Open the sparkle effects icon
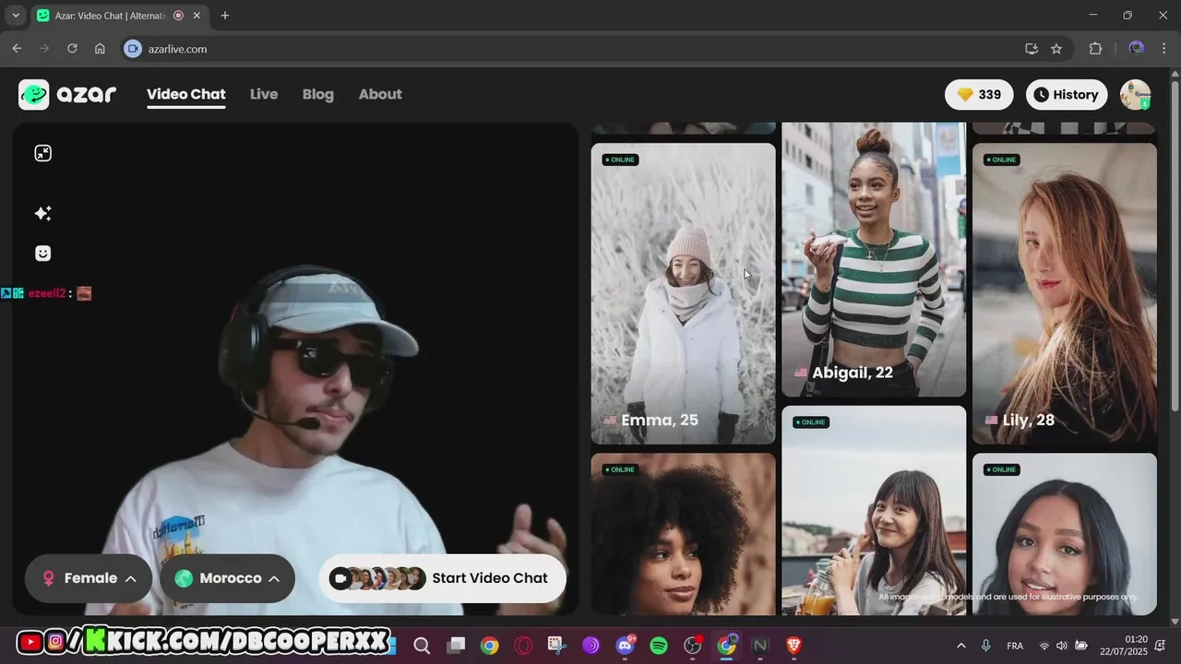Viewport: 1181px width, 664px height. [x=43, y=213]
